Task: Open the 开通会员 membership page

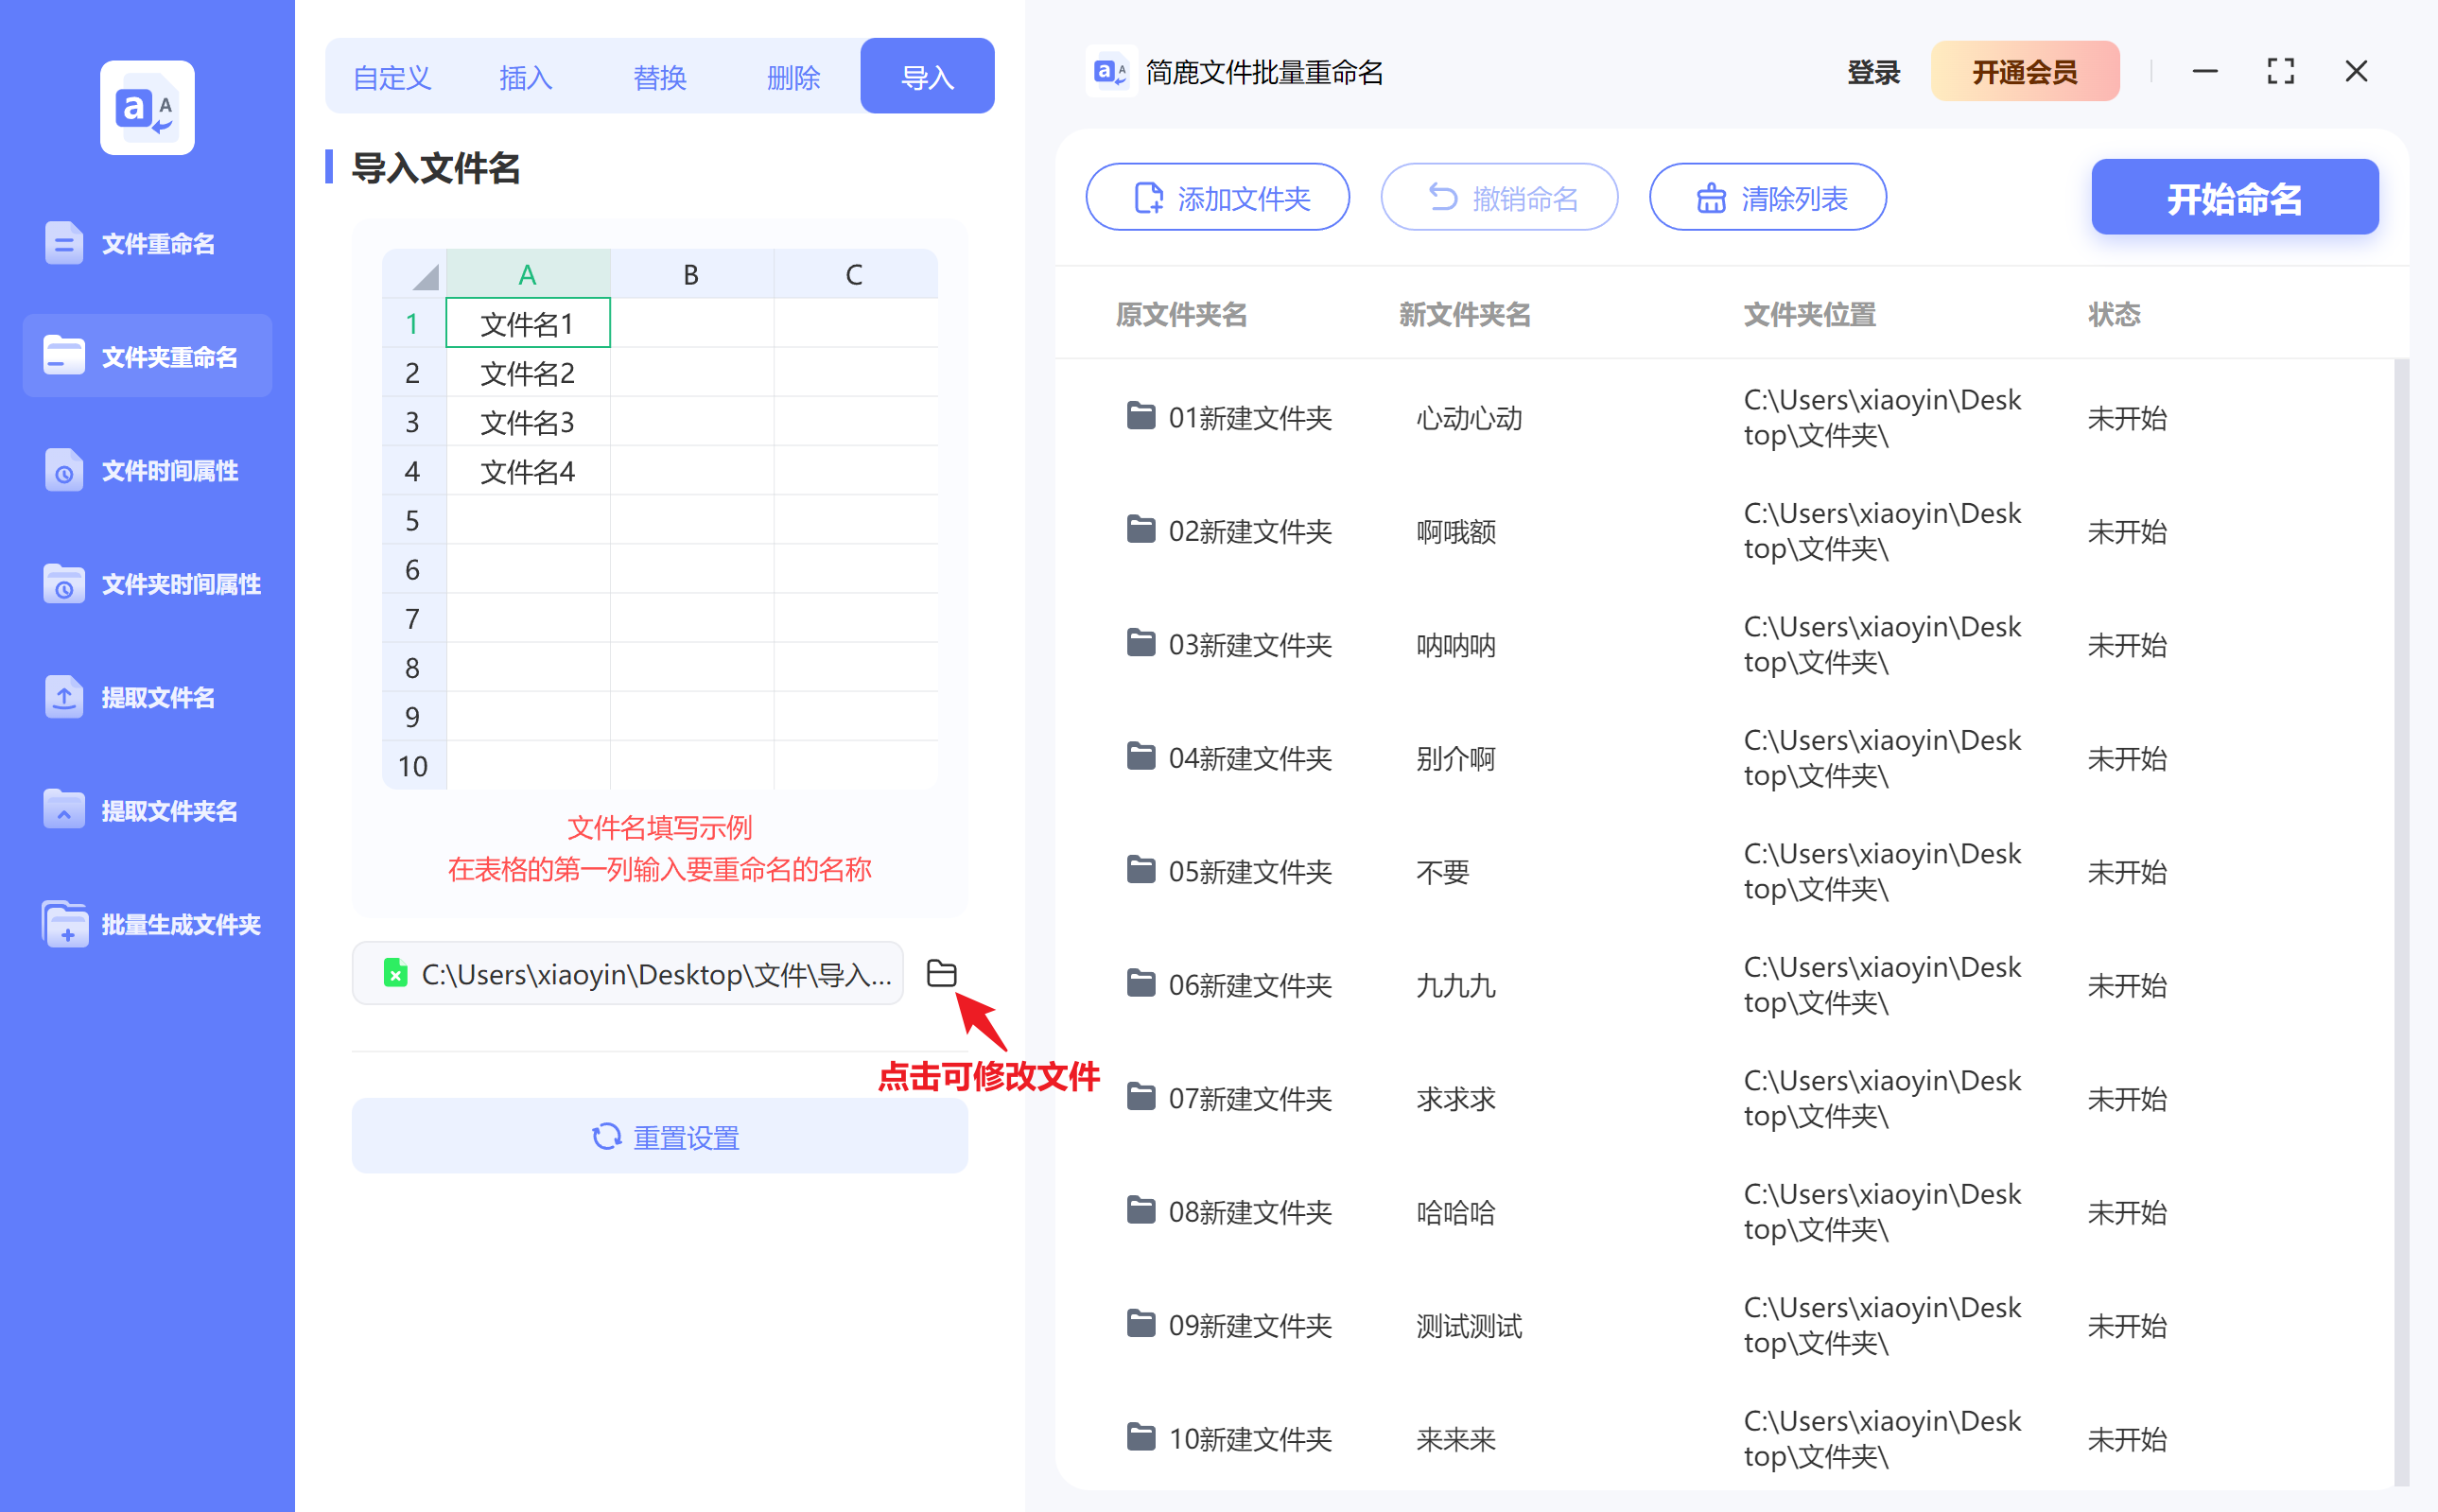Action: pyautogui.click(x=2024, y=71)
